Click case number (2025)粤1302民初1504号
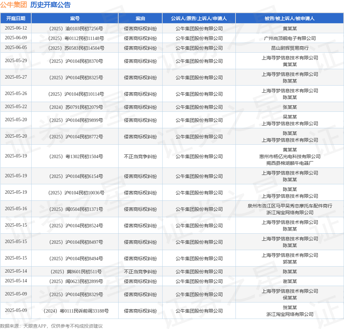The width and height of the screenshot is (344, 329). coord(76,156)
